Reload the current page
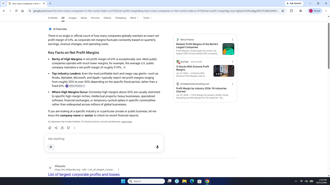This screenshot has height=185, width=330. pos(16,11)
